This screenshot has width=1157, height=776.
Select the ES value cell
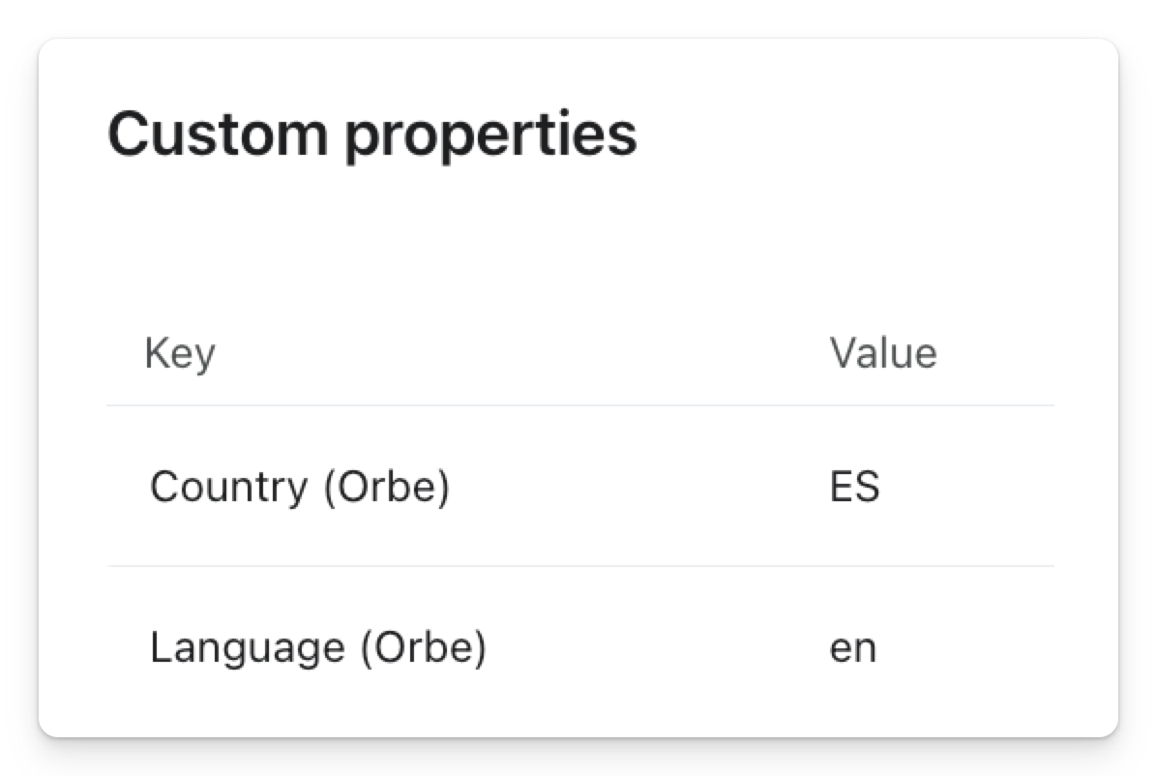[854, 487]
